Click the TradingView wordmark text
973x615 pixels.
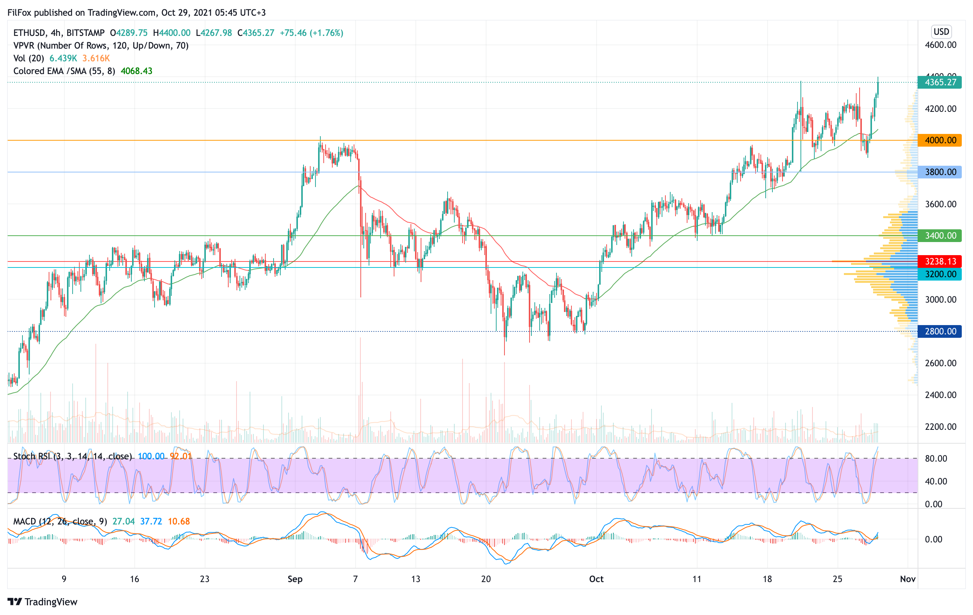click(51, 602)
